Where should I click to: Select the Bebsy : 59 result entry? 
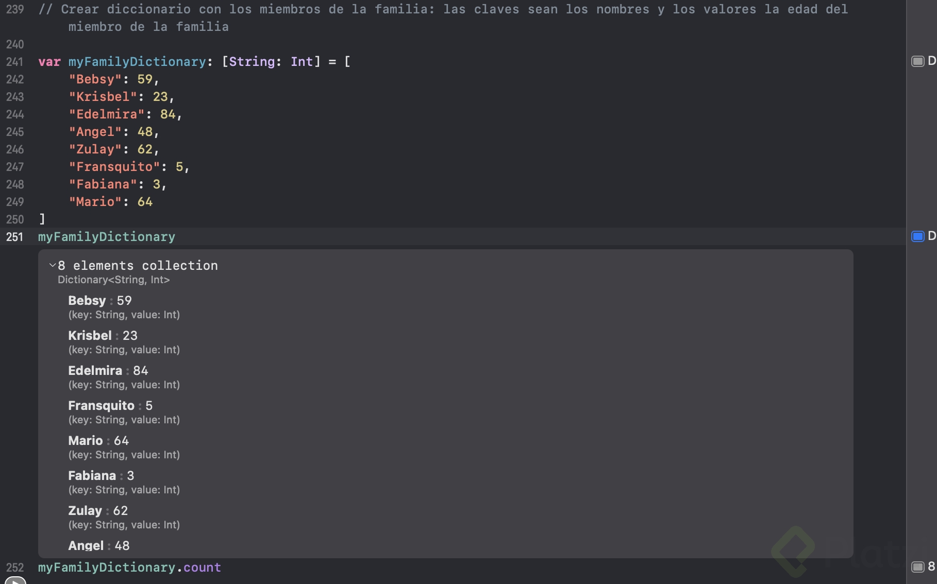(100, 301)
